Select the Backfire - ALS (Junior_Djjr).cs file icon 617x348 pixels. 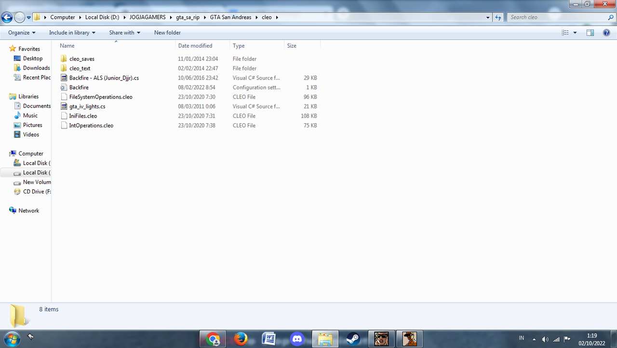coord(64,78)
